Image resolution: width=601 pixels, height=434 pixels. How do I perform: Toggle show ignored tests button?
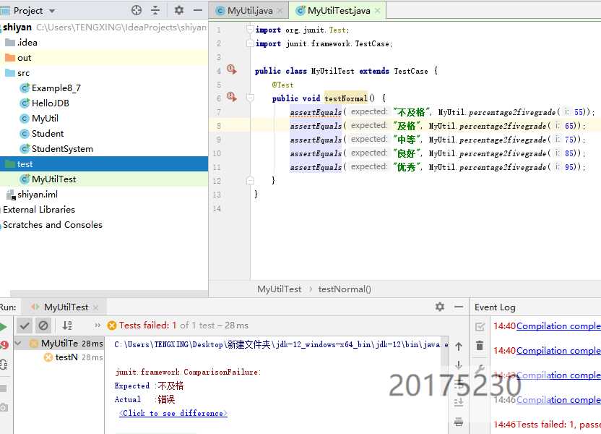tap(43, 325)
